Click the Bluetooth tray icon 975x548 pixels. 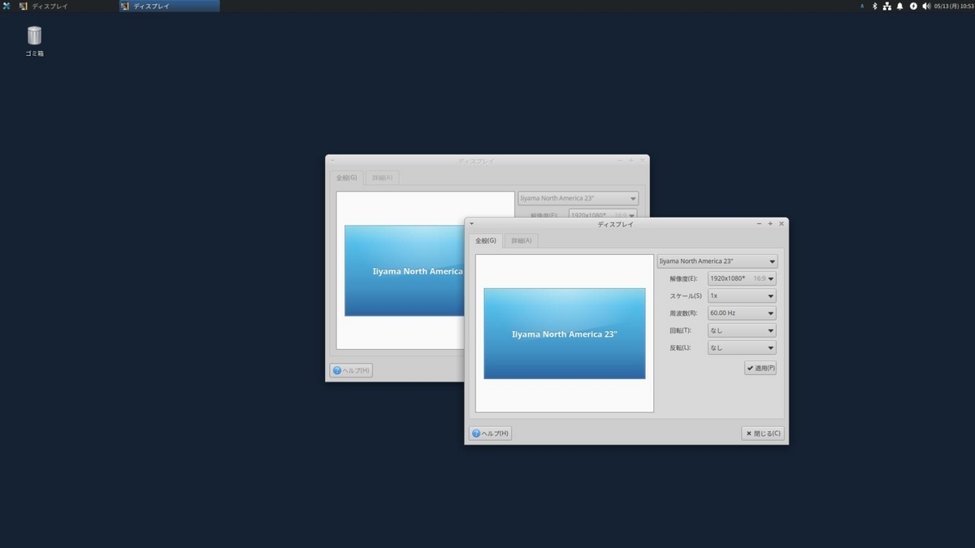875,6
